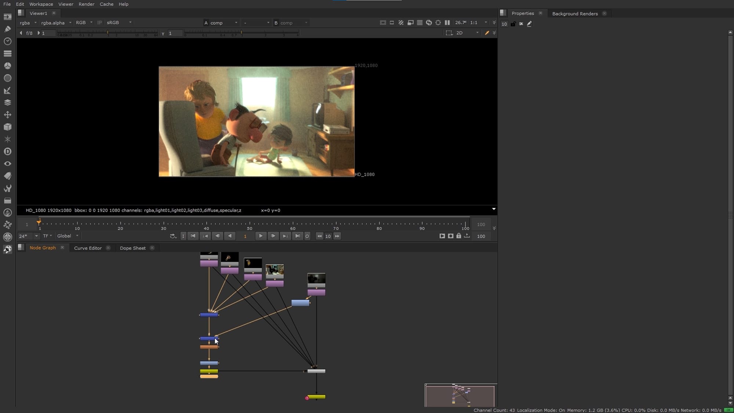Open the B input comp dropdown
This screenshot has width=734, height=413.
(294, 23)
